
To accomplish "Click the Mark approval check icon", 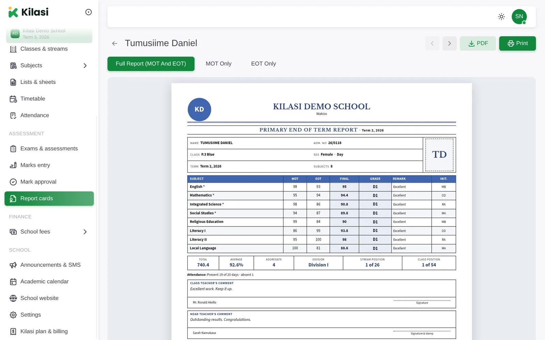I will (13, 182).
